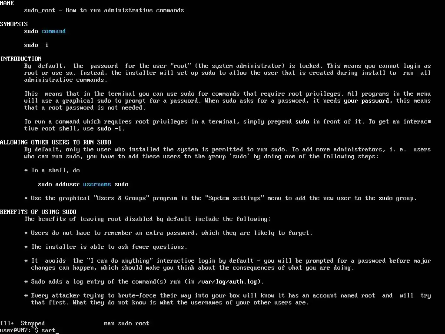Viewport: 445px width, 334px height.
Task: Click 'BENEFITS OF USING SUDO' heading
Action: pyautogui.click(x=38, y=212)
